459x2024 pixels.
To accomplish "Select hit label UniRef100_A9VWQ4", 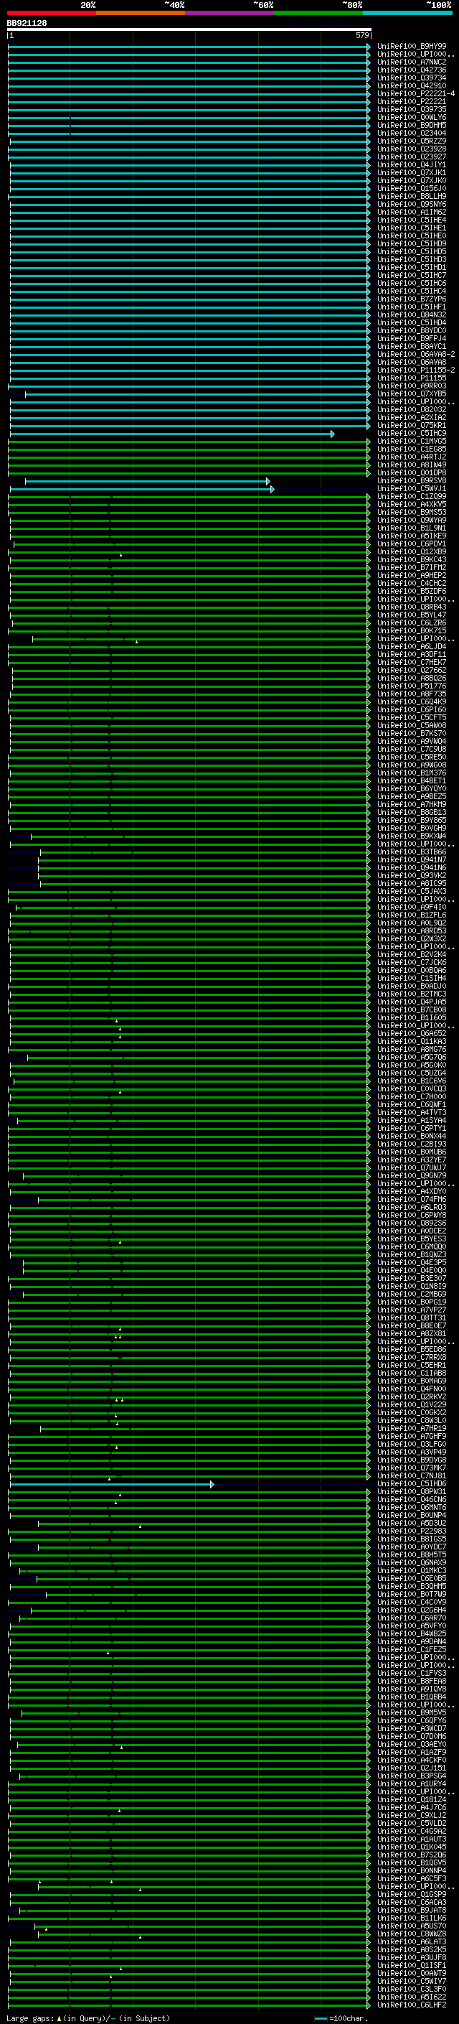I will [x=412, y=741].
